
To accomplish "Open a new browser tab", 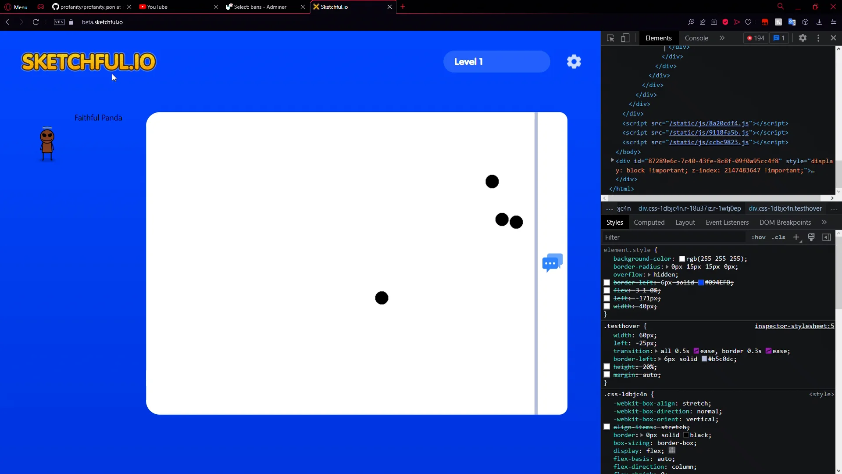I will (403, 7).
